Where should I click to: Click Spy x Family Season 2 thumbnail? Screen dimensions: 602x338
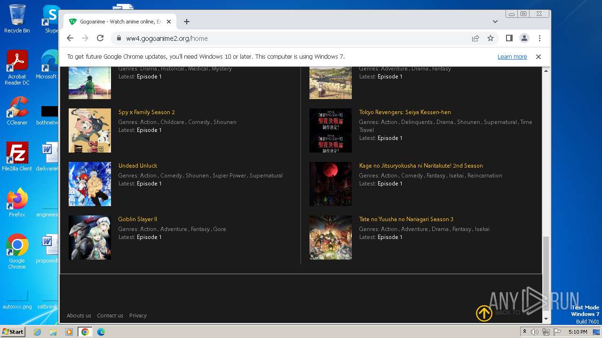pyautogui.click(x=90, y=131)
